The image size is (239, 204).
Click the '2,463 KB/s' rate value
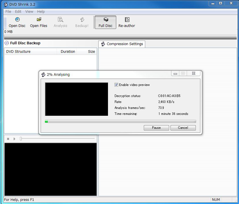pyautogui.click(x=166, y=102)
